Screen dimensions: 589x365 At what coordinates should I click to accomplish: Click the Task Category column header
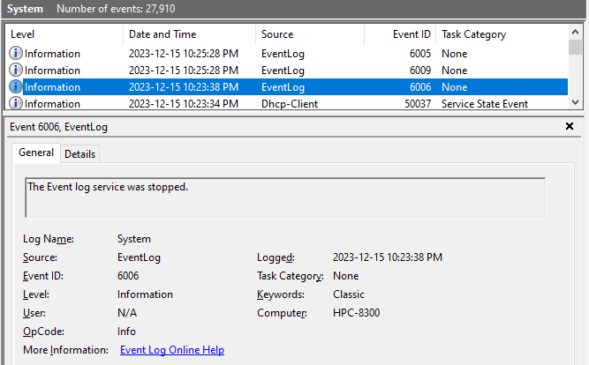[x=499, y=34]
